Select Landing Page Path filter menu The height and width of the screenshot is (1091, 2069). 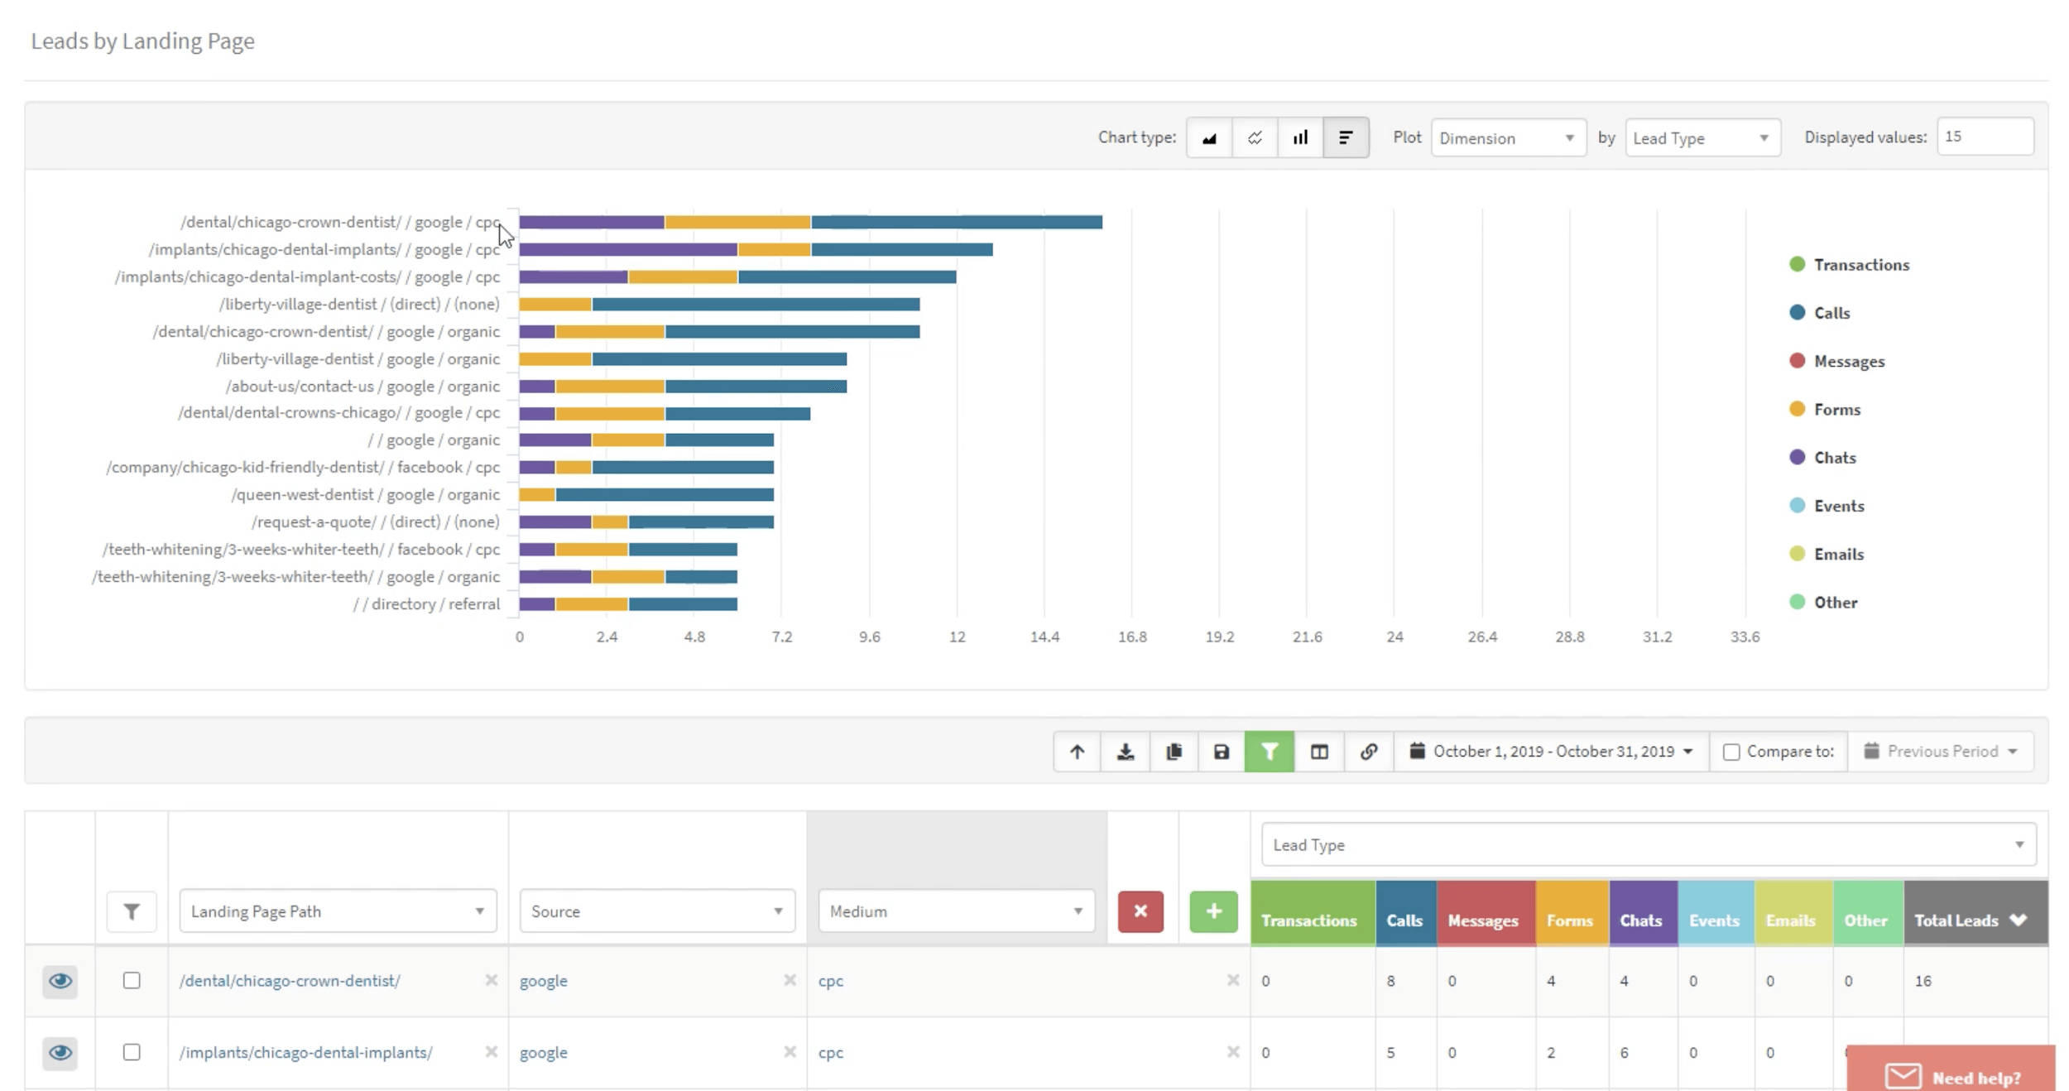point(337,911)
